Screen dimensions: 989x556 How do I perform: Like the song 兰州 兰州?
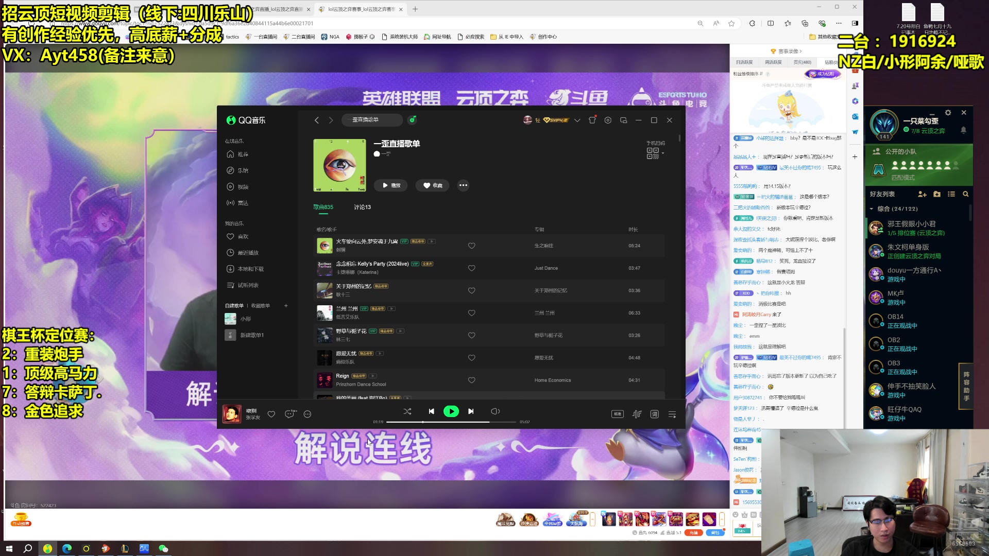tap(471, 313)
